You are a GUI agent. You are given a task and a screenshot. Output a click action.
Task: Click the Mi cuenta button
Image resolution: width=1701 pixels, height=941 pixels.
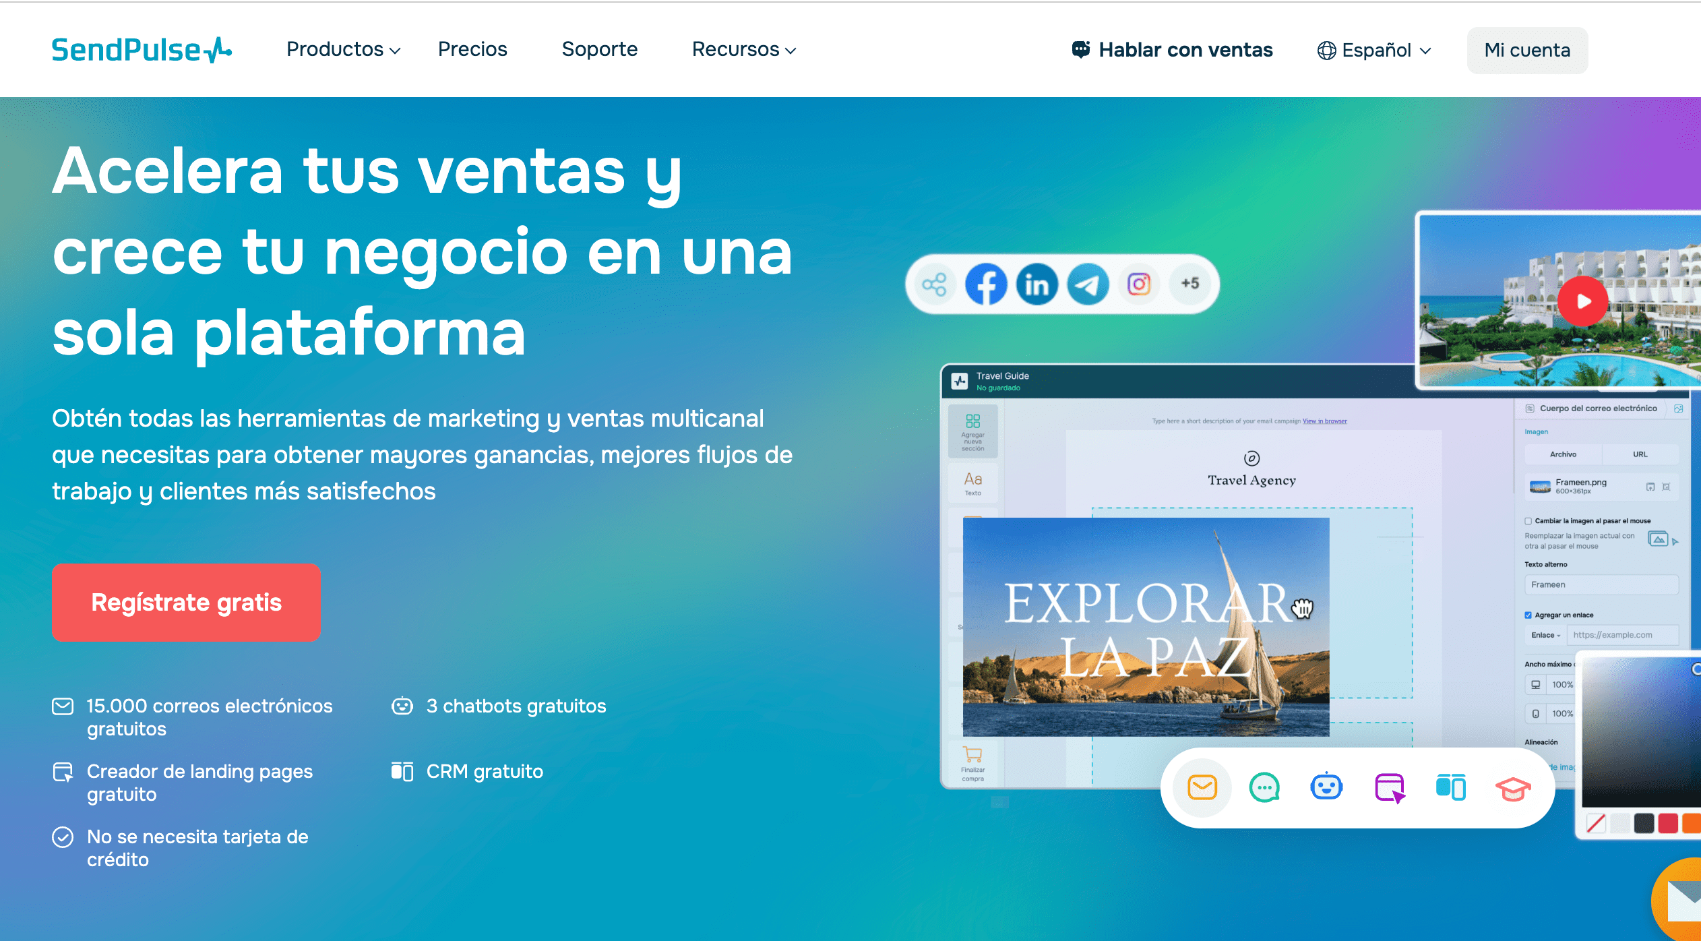(x=1527, y=50)
